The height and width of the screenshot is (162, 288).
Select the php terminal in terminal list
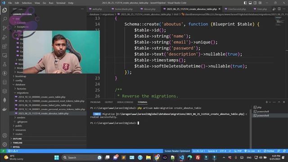(x=259, y=107)
